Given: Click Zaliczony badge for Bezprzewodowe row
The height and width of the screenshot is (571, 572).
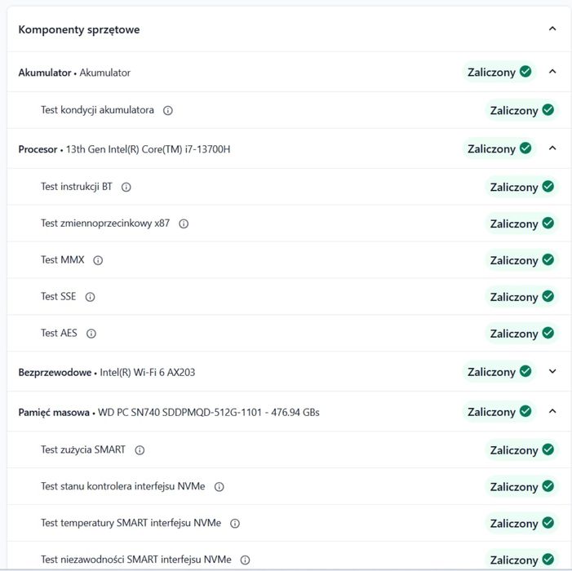Looking at the screenshot, I should (x=499, y=372).
